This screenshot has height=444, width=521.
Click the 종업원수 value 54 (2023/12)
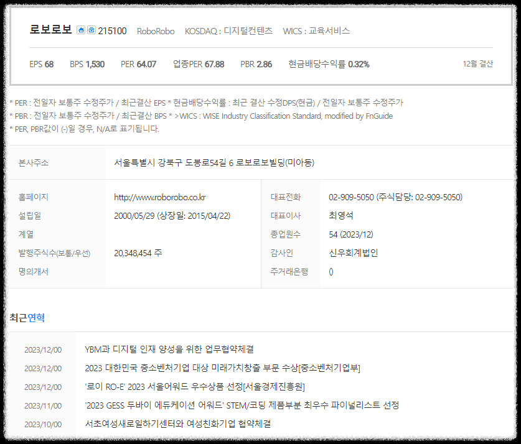pos(351,234)
